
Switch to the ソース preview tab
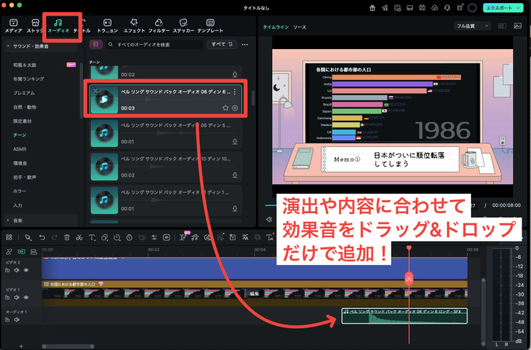click(x=299, y=26)
